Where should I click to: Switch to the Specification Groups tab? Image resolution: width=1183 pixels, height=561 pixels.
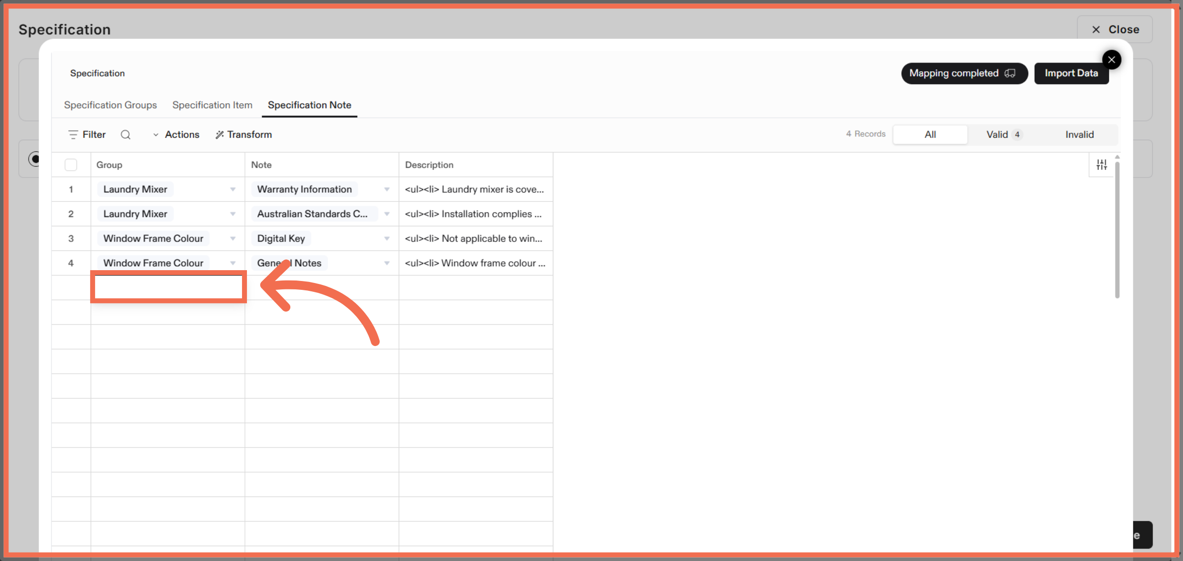(x=110, y=105)
